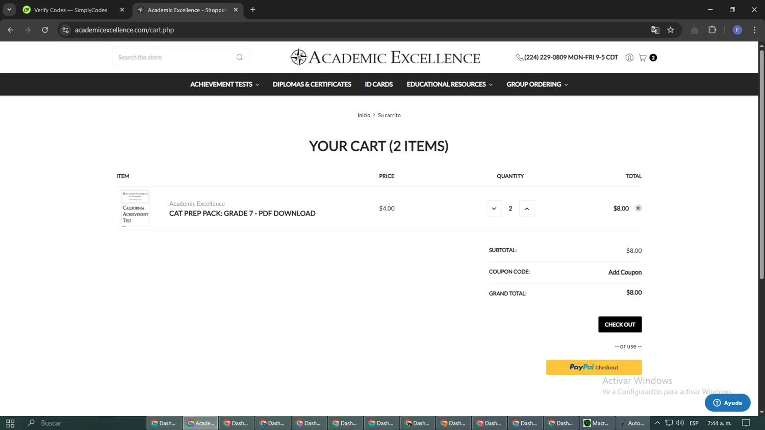Expand Group Ordering menu
This screenshot has height=430, width=765.
pyautogui.click(x=537, y=85)
